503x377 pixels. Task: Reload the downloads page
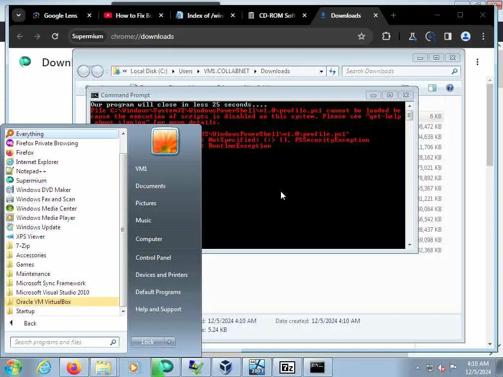pyautogui.click(x=55, y=36)
